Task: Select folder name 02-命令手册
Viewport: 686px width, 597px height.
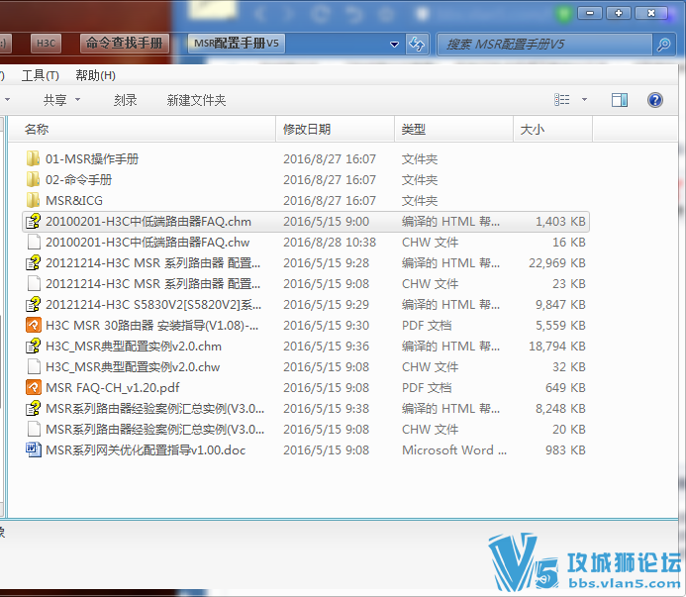Action: (x=79, y=180)
